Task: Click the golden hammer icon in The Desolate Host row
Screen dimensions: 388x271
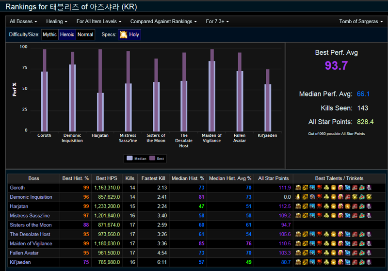Action: [305, 234]
